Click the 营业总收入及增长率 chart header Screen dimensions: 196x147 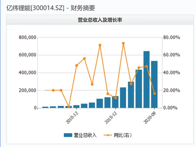(100, 20)
